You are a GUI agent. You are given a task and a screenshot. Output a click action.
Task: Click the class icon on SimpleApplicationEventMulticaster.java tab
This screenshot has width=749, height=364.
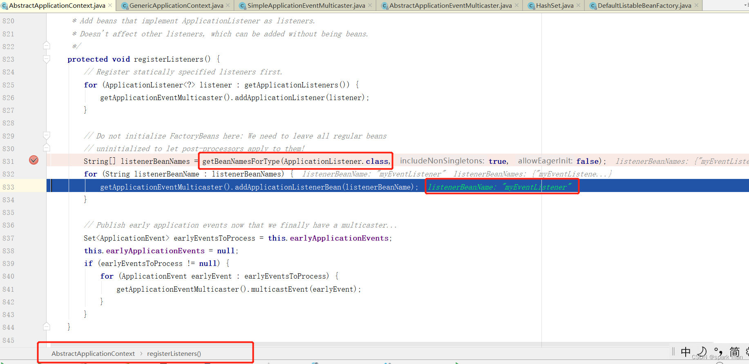(243, 6)
